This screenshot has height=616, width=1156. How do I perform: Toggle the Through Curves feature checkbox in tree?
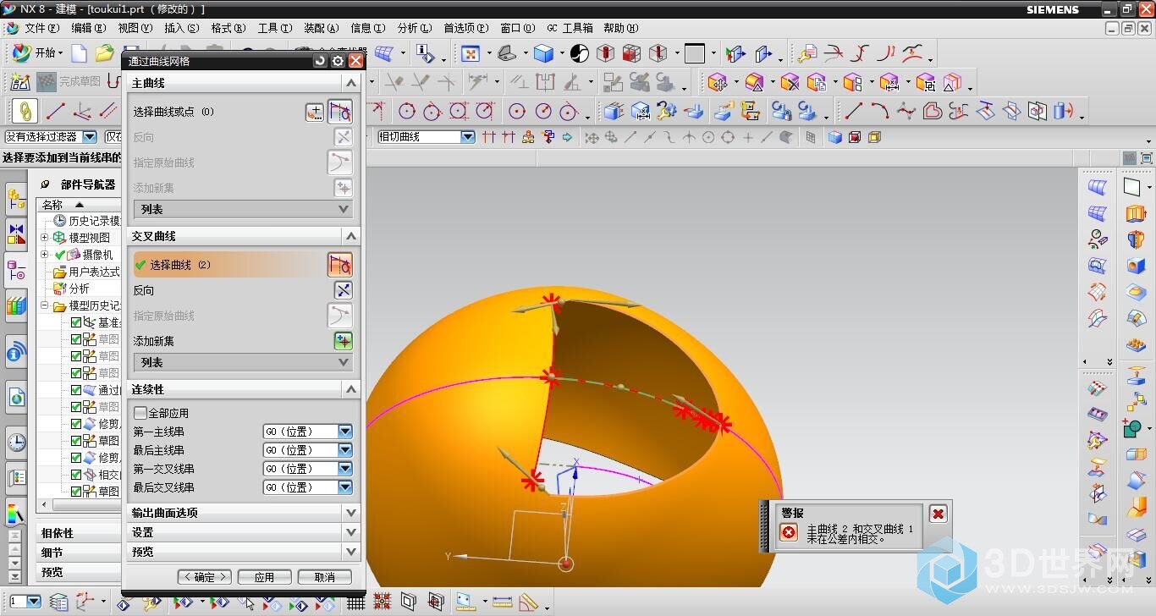click(x=76, y=390)
